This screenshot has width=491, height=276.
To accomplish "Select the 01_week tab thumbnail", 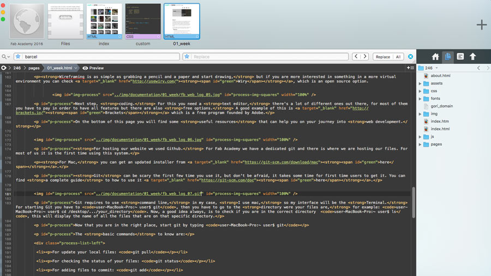I will tap(182, 21).
